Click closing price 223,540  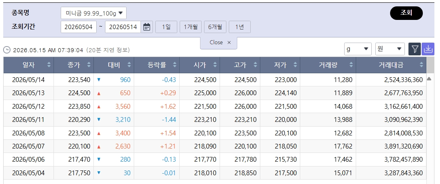coord(79,80)
